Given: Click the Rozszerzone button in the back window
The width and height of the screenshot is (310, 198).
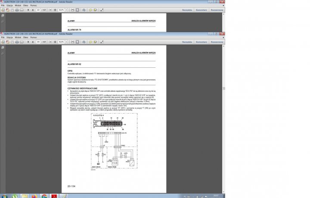Looking at the screenshot, I should (217, 9).
